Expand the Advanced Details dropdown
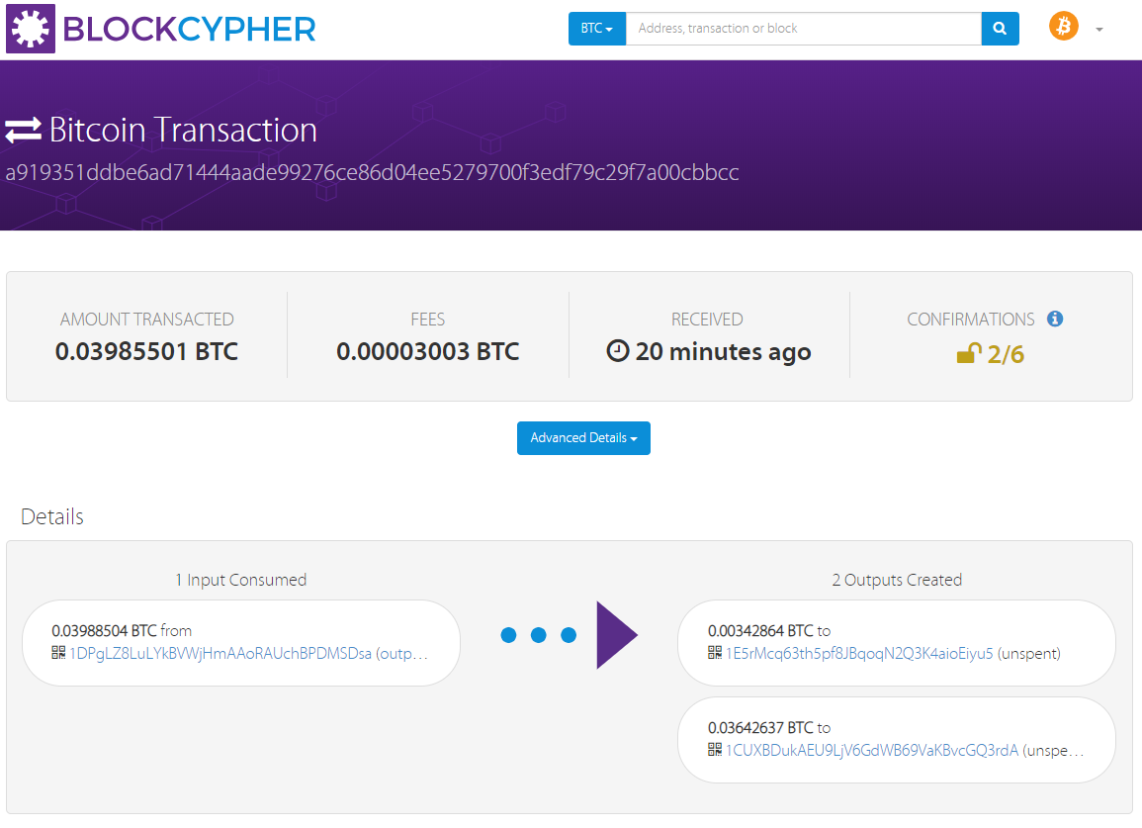Image resolution: width=1142 pixels, height=828 pixels. tap(583, 438)
